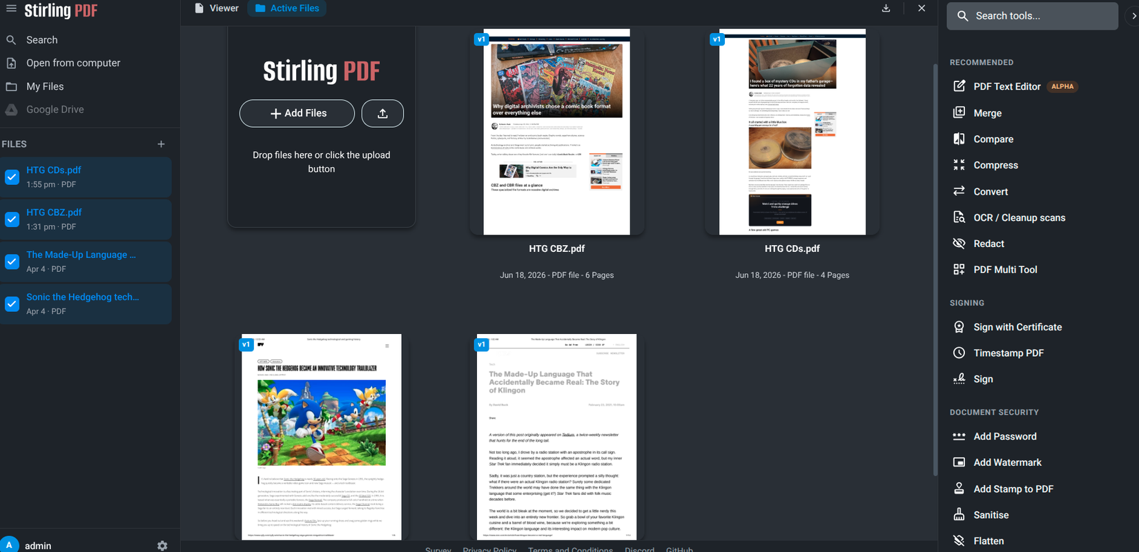The image size is (1139, 552).
Task: Click the Flatten icon
Action: coord(959,541)
